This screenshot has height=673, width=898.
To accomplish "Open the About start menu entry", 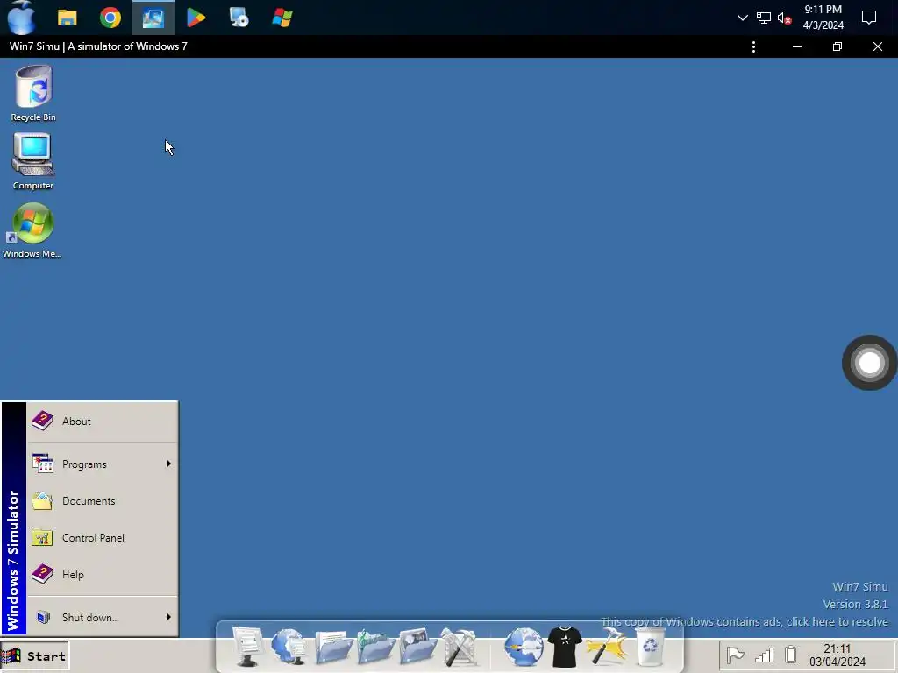I will click(102, 422).
